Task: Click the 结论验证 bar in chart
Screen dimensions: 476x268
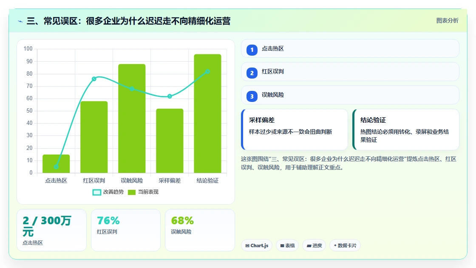Action: click(x=208, y=113)
